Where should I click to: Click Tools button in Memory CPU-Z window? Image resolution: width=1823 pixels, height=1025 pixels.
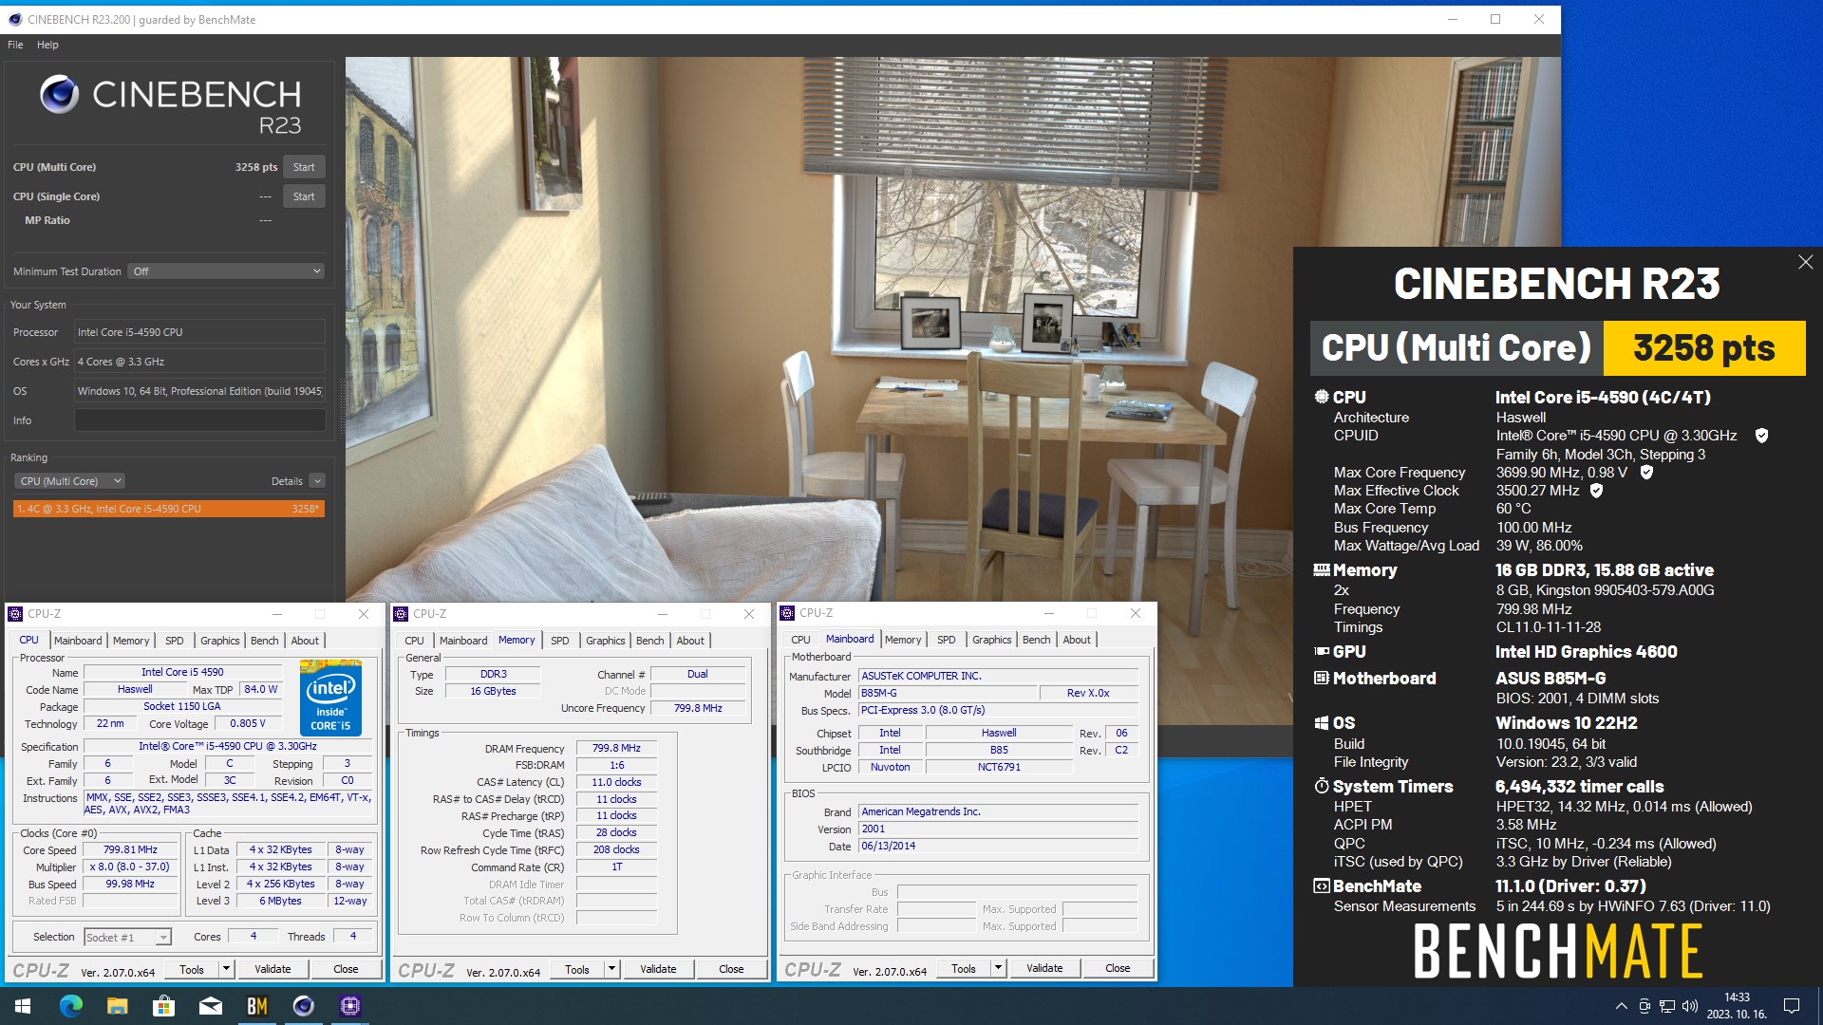point(577,969)
